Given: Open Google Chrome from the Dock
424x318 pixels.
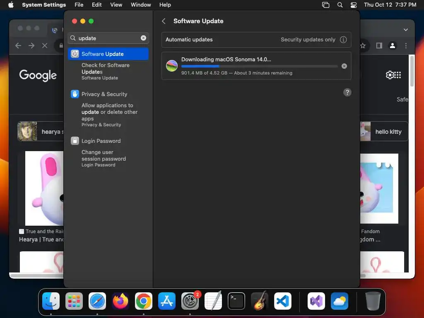Looking at the screenshot, I should coord(144,301).
